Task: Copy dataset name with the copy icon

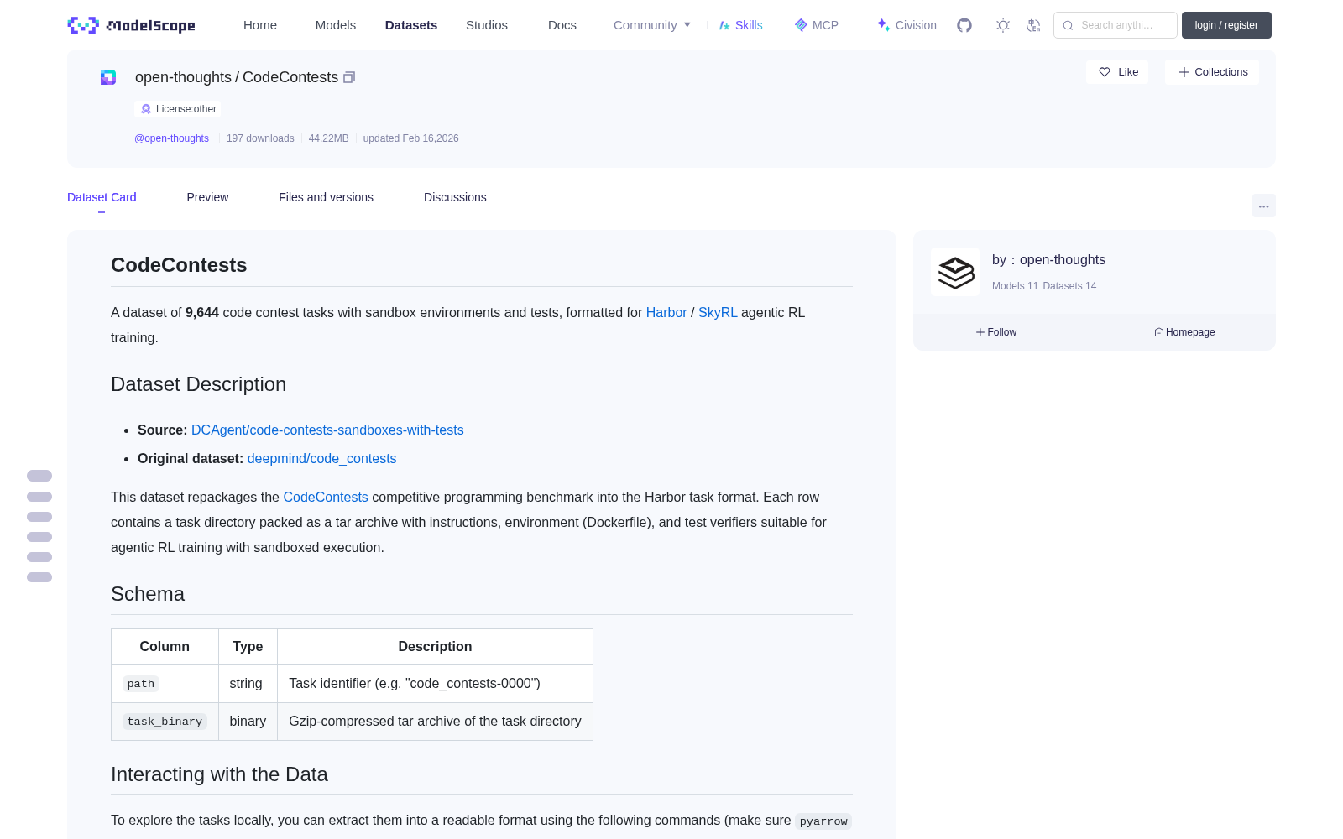Action: (x=349, y=77)
